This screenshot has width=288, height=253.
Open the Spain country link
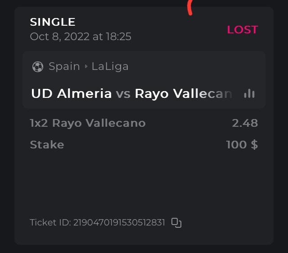point(64,66)
